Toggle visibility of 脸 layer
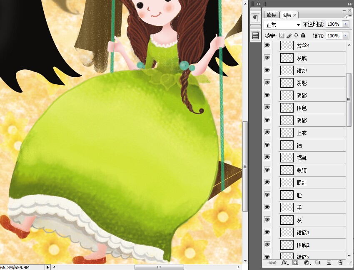The height and width of the screenshot is (270, 354). [x=267, y=194]
